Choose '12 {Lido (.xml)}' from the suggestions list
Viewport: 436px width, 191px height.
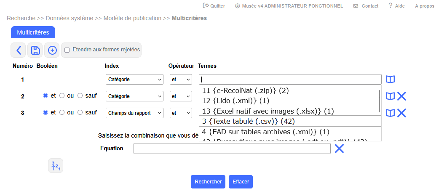pos(235,101)
